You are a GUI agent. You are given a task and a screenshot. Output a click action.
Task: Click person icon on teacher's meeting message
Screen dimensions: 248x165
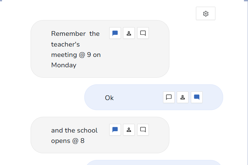(129, 33)
